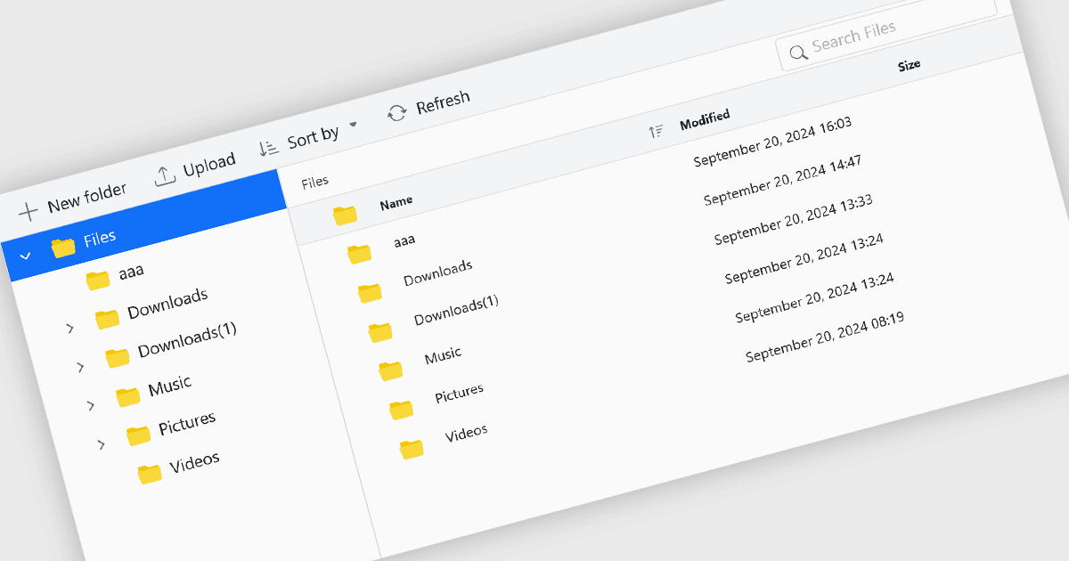Sort by the Size column header
Image resolution: width=1069 pixels, height=561 pixels.
coord(910,65)
